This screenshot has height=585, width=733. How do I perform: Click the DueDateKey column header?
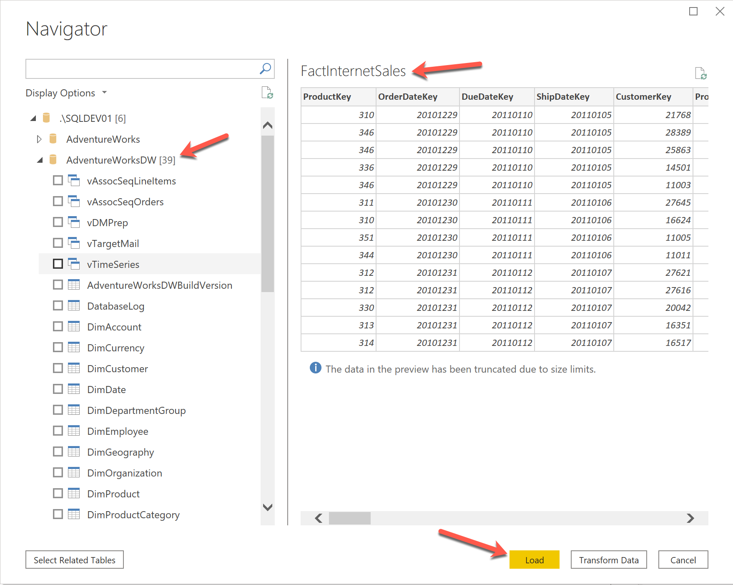click(497, 97)
